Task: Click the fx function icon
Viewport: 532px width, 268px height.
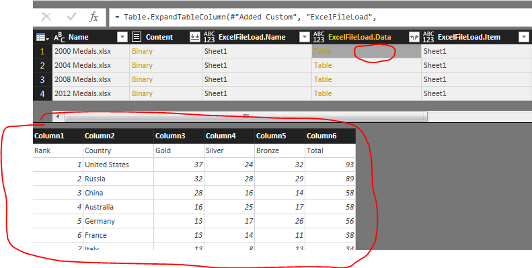Action: 94,17
